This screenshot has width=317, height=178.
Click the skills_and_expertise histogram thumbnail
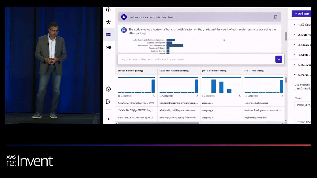coord(179,85)
